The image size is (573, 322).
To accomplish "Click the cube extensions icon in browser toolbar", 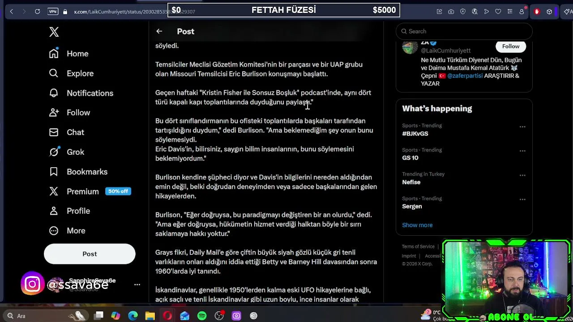I will tap(549, 12).
